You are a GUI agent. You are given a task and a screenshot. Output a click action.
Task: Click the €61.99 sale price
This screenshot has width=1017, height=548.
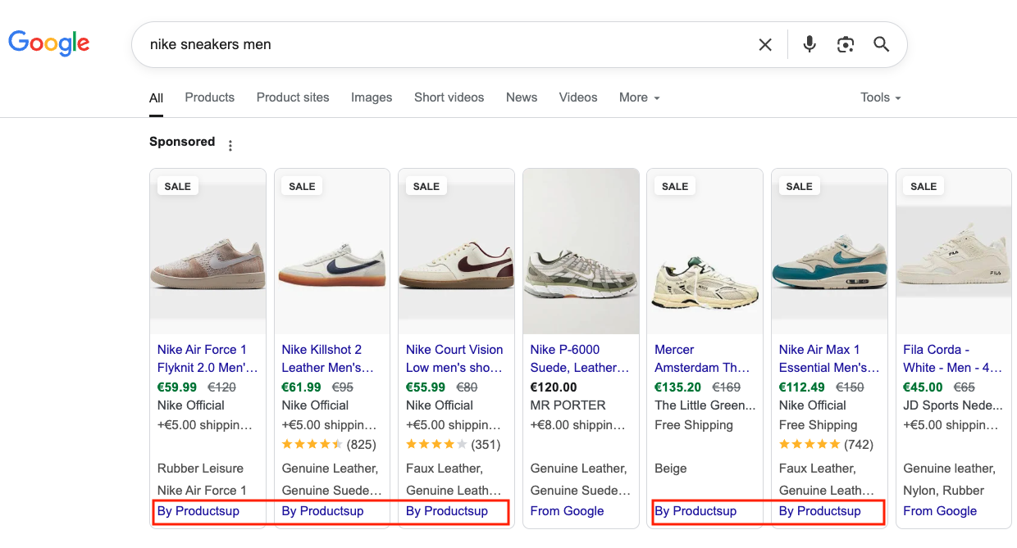(x=302, y=387)
